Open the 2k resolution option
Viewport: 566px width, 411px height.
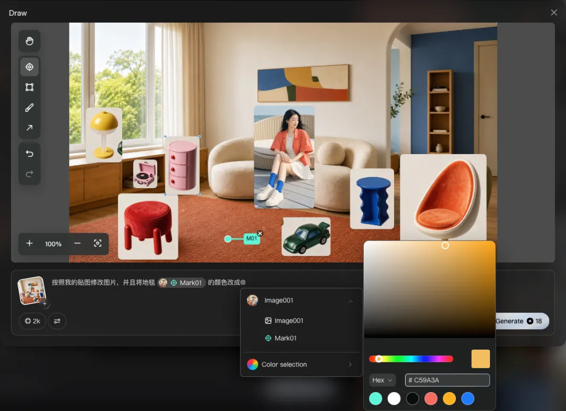pyautogui.click(x=32, y=321)
